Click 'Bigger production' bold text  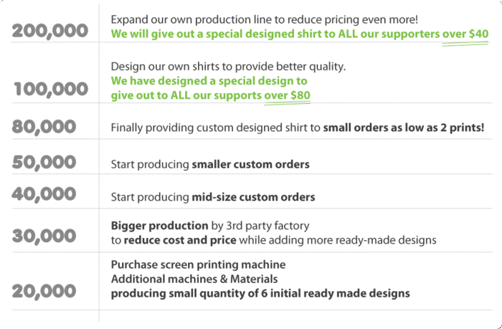[159, 226]
